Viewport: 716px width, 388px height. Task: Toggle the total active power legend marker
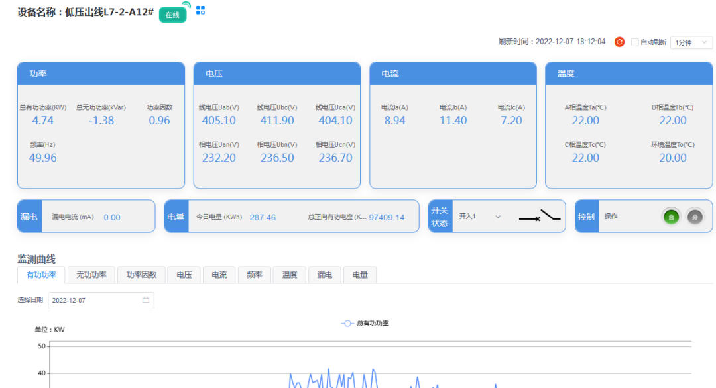[347, 323]
